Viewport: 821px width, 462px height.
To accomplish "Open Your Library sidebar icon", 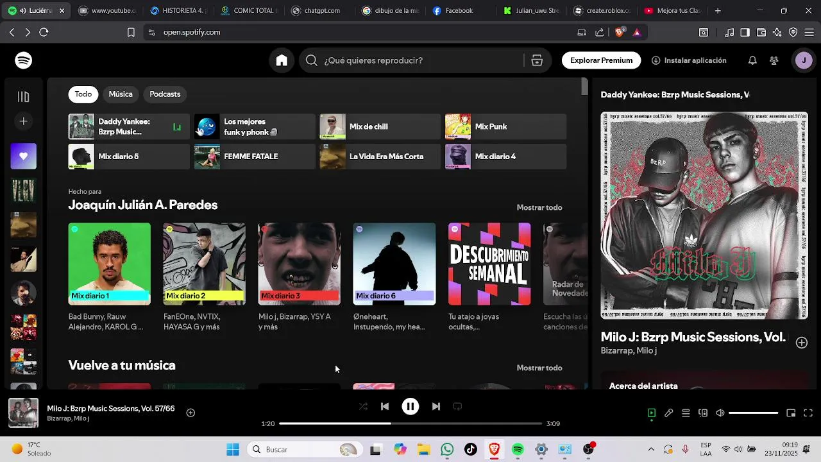I will pos(24,97).
